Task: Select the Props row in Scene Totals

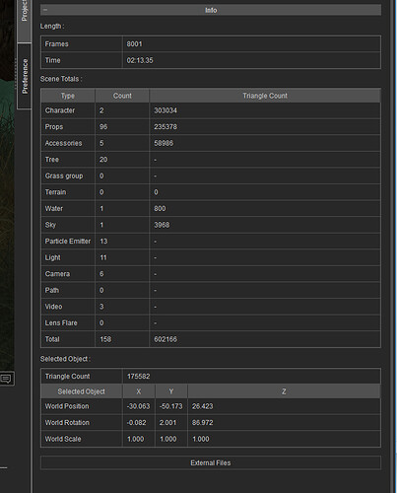Action: tap(211, 127)
